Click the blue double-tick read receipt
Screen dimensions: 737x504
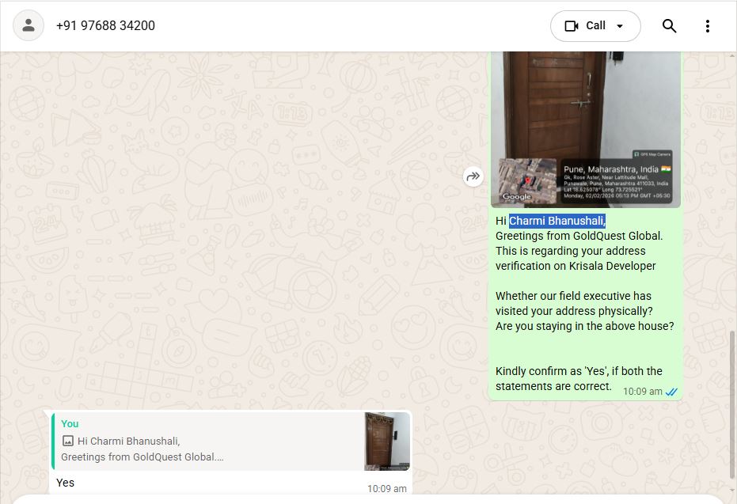pos(671,392)
